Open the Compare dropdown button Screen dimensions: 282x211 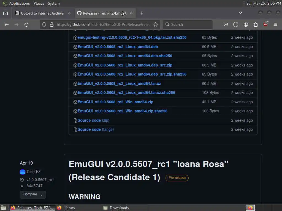coord(33,195)
